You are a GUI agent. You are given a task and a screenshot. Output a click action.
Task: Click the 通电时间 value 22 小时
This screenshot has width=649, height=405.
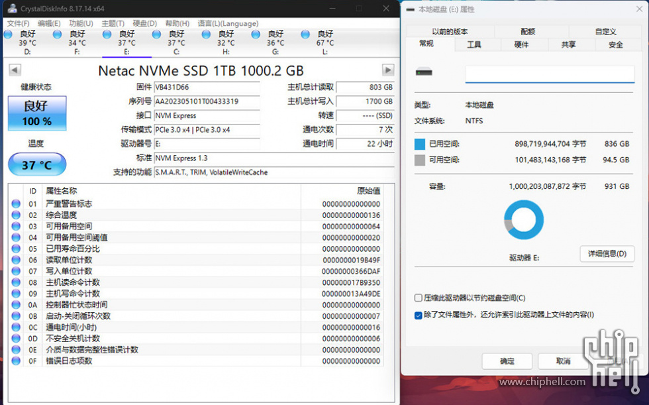[x=365, y=144]
